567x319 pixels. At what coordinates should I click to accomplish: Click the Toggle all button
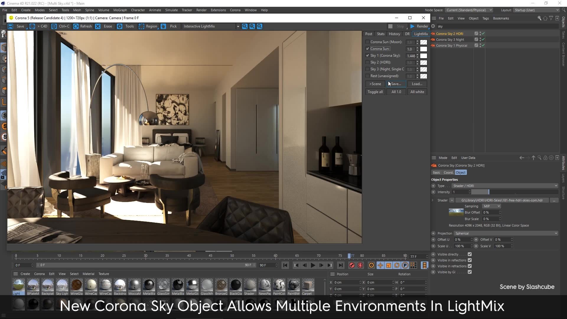[x=375, y=92]
